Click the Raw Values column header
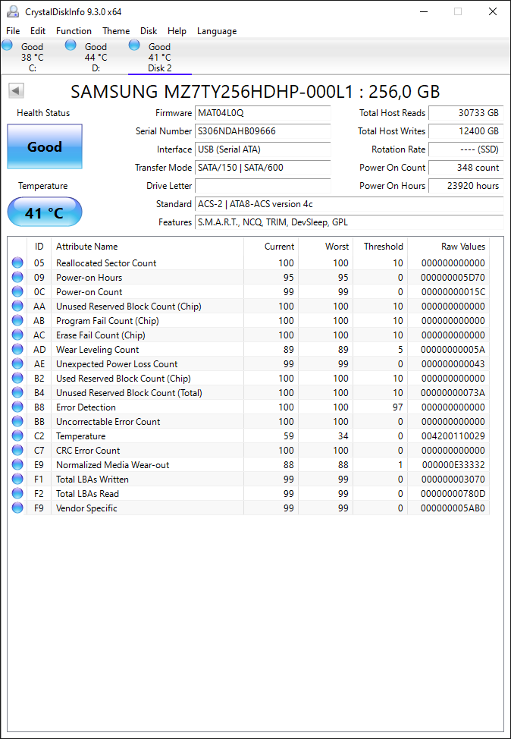 pos(448,247)
